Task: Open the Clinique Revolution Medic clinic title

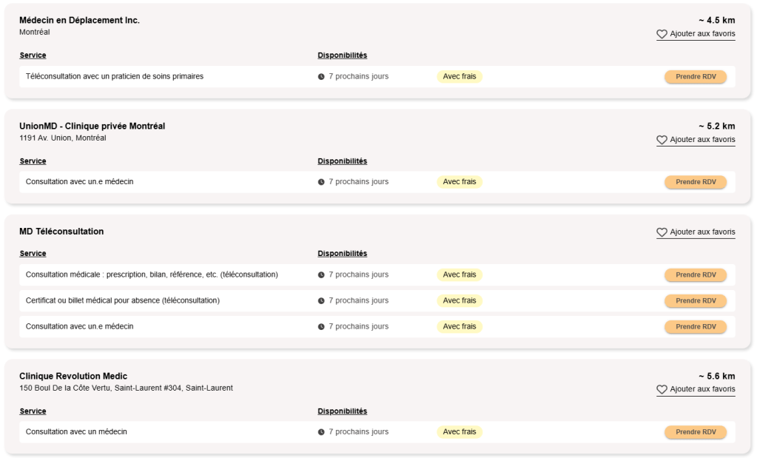Action: click(73, 377)
